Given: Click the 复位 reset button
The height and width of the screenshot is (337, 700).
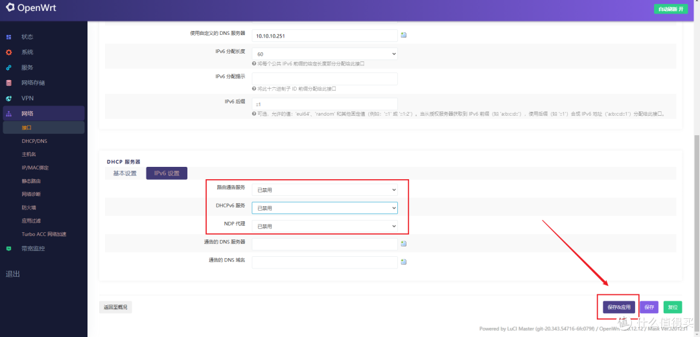Looking at the screenshot, I should pyautogui.click(x=673, y=307).
